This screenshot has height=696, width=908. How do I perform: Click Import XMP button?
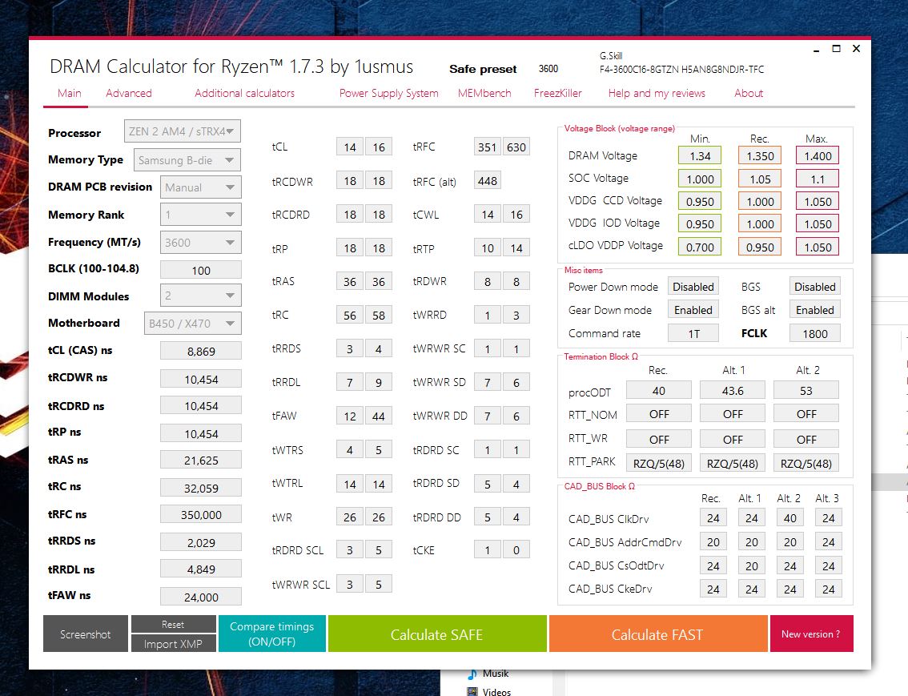point(173,643)
